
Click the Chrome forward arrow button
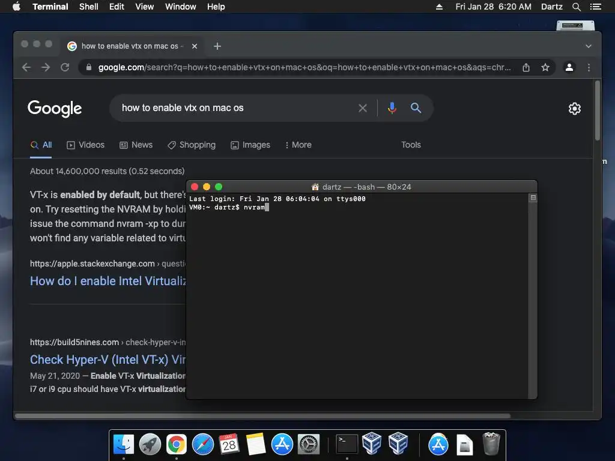tap(46, 67)
